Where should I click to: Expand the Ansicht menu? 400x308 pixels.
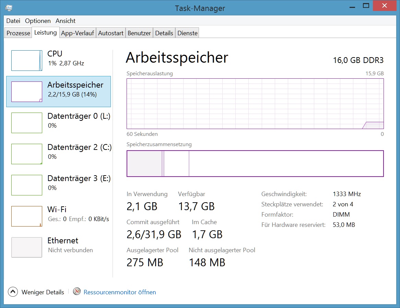(66, 21)
